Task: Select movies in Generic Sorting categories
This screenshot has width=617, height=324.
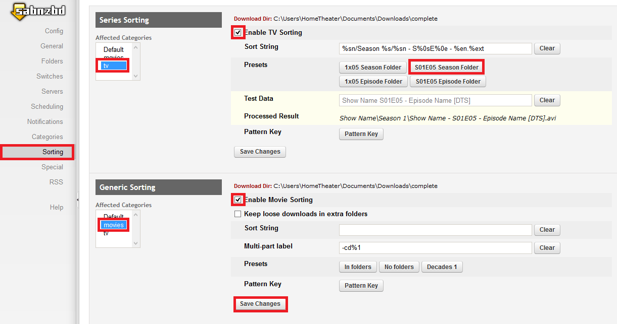Action: pyautogui.click(x=114, y=225)
